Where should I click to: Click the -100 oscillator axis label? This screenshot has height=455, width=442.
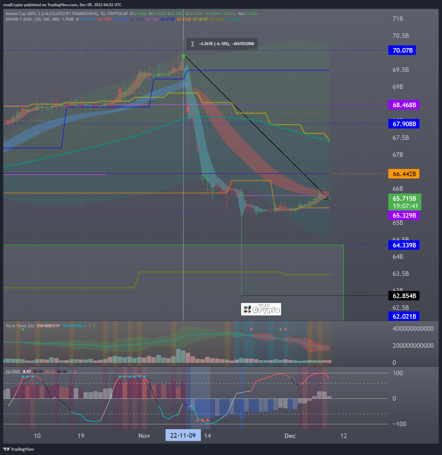click(399, 424)
